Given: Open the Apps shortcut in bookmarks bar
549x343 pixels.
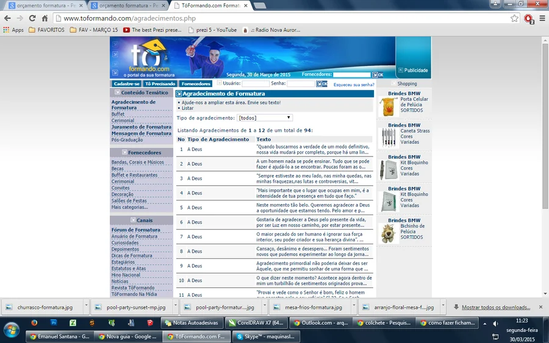Looking at the screenshot, I should [x=13, y=30].
